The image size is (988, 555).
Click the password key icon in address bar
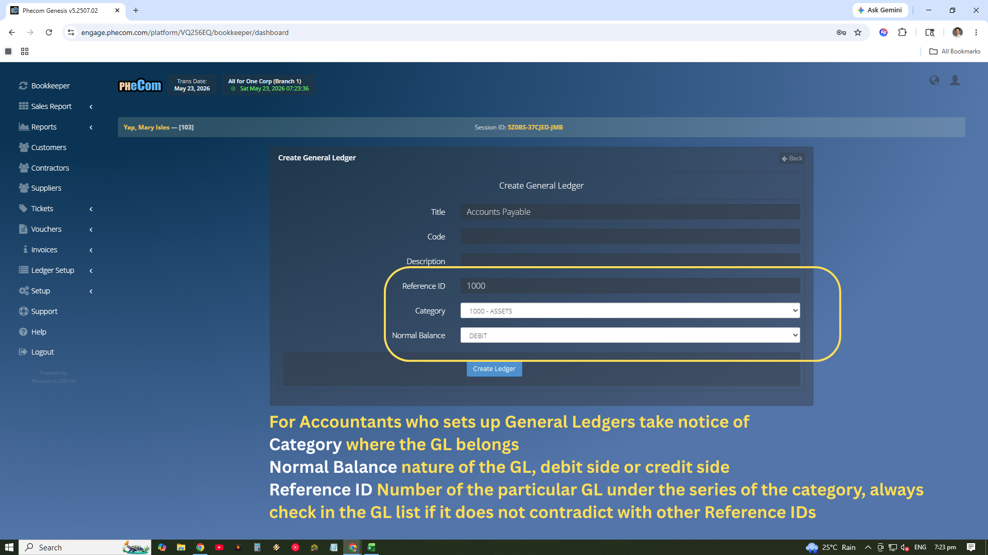pos(841,32)
